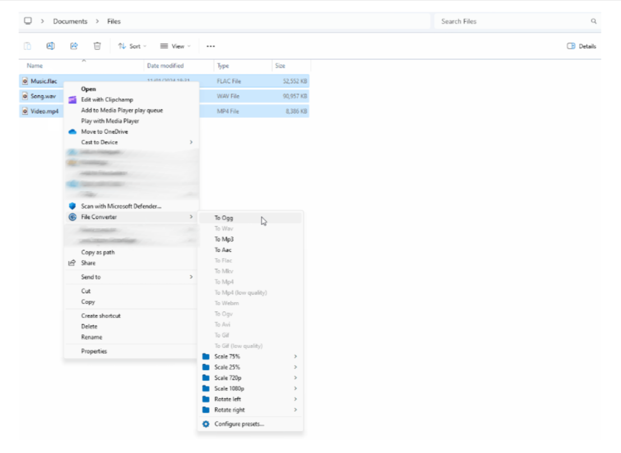Click the Share icon in toolbar
Viewport: 621px width, 453px height.
click(x=74, y=46)
